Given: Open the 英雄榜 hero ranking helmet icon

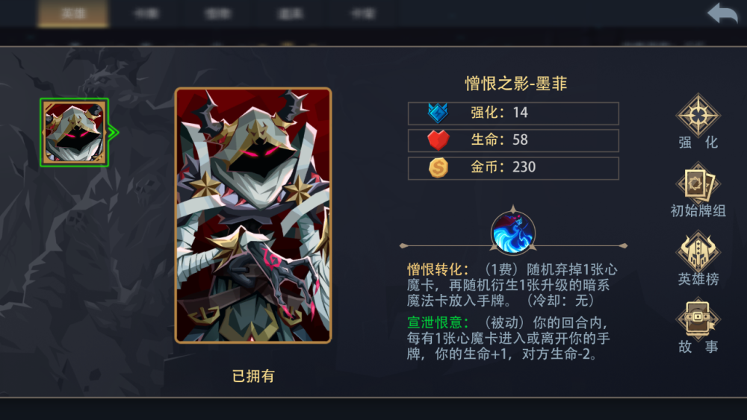Looking at the screenshot, I should pyautogui.click(x=698, y=252).
